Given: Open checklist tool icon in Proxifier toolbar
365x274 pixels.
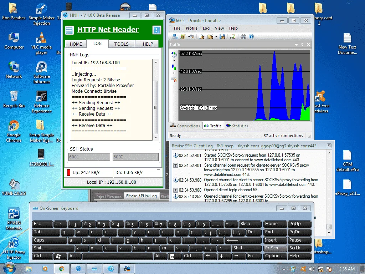Looking at the screenshot, I should (x=232, y=37).
